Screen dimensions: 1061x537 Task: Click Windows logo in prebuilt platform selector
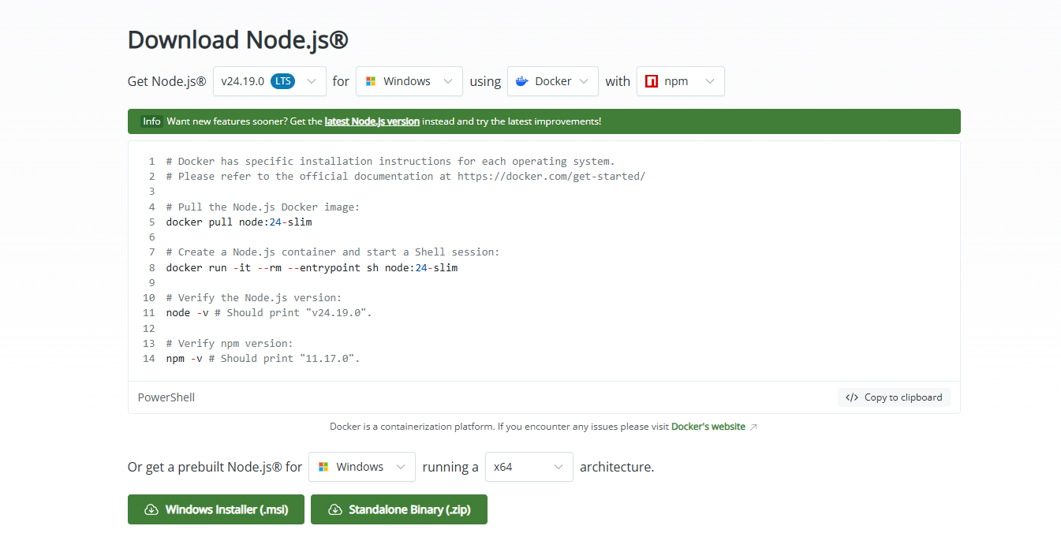tap(323, 467)
